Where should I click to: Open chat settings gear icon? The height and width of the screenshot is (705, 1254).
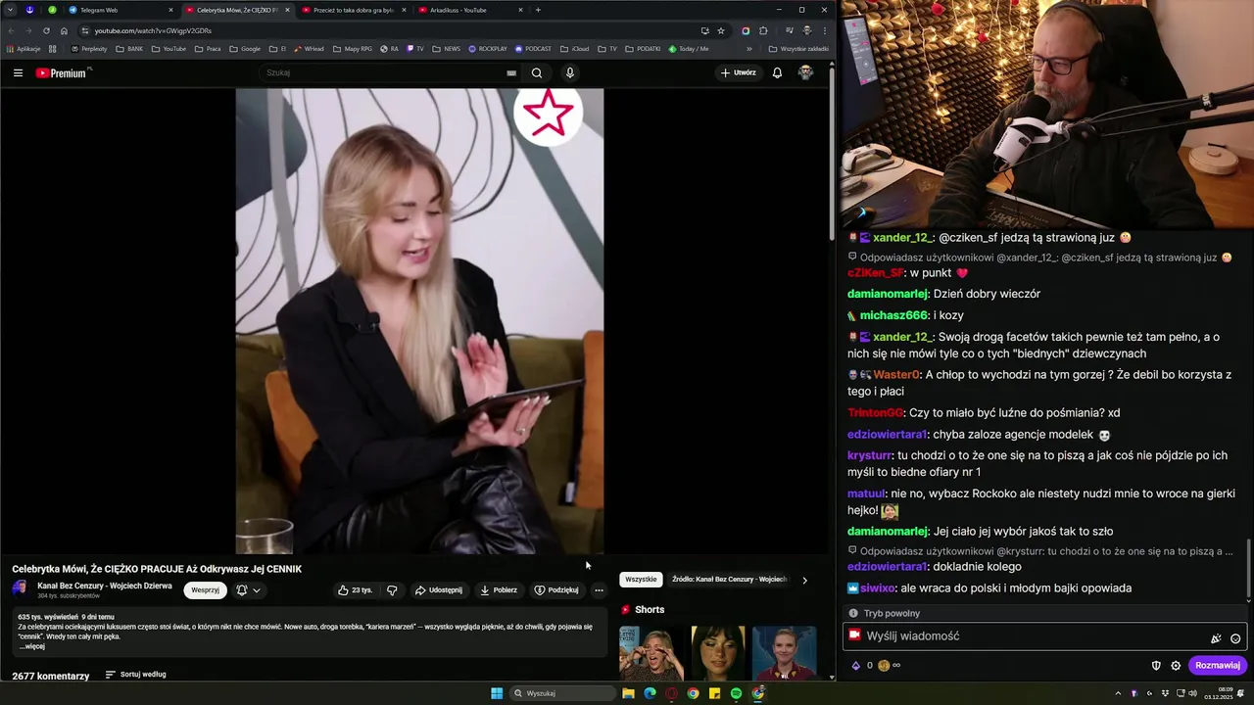1176,666
